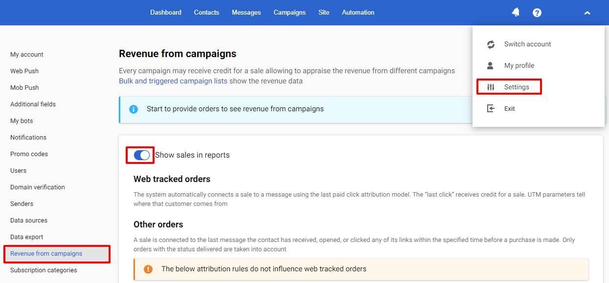Open Promo codes settings page
The width and height of the screenshot is (609, 283).
pyautogui.click(x=29, y=154)
